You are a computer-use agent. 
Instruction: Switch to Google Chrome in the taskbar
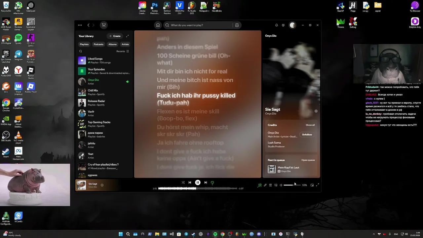coord(222,234)
